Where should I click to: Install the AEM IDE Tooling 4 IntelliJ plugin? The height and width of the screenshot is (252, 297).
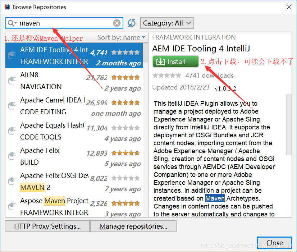coord(175,61)
